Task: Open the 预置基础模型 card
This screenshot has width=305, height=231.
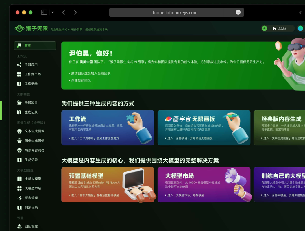Action: coord(108,185)
